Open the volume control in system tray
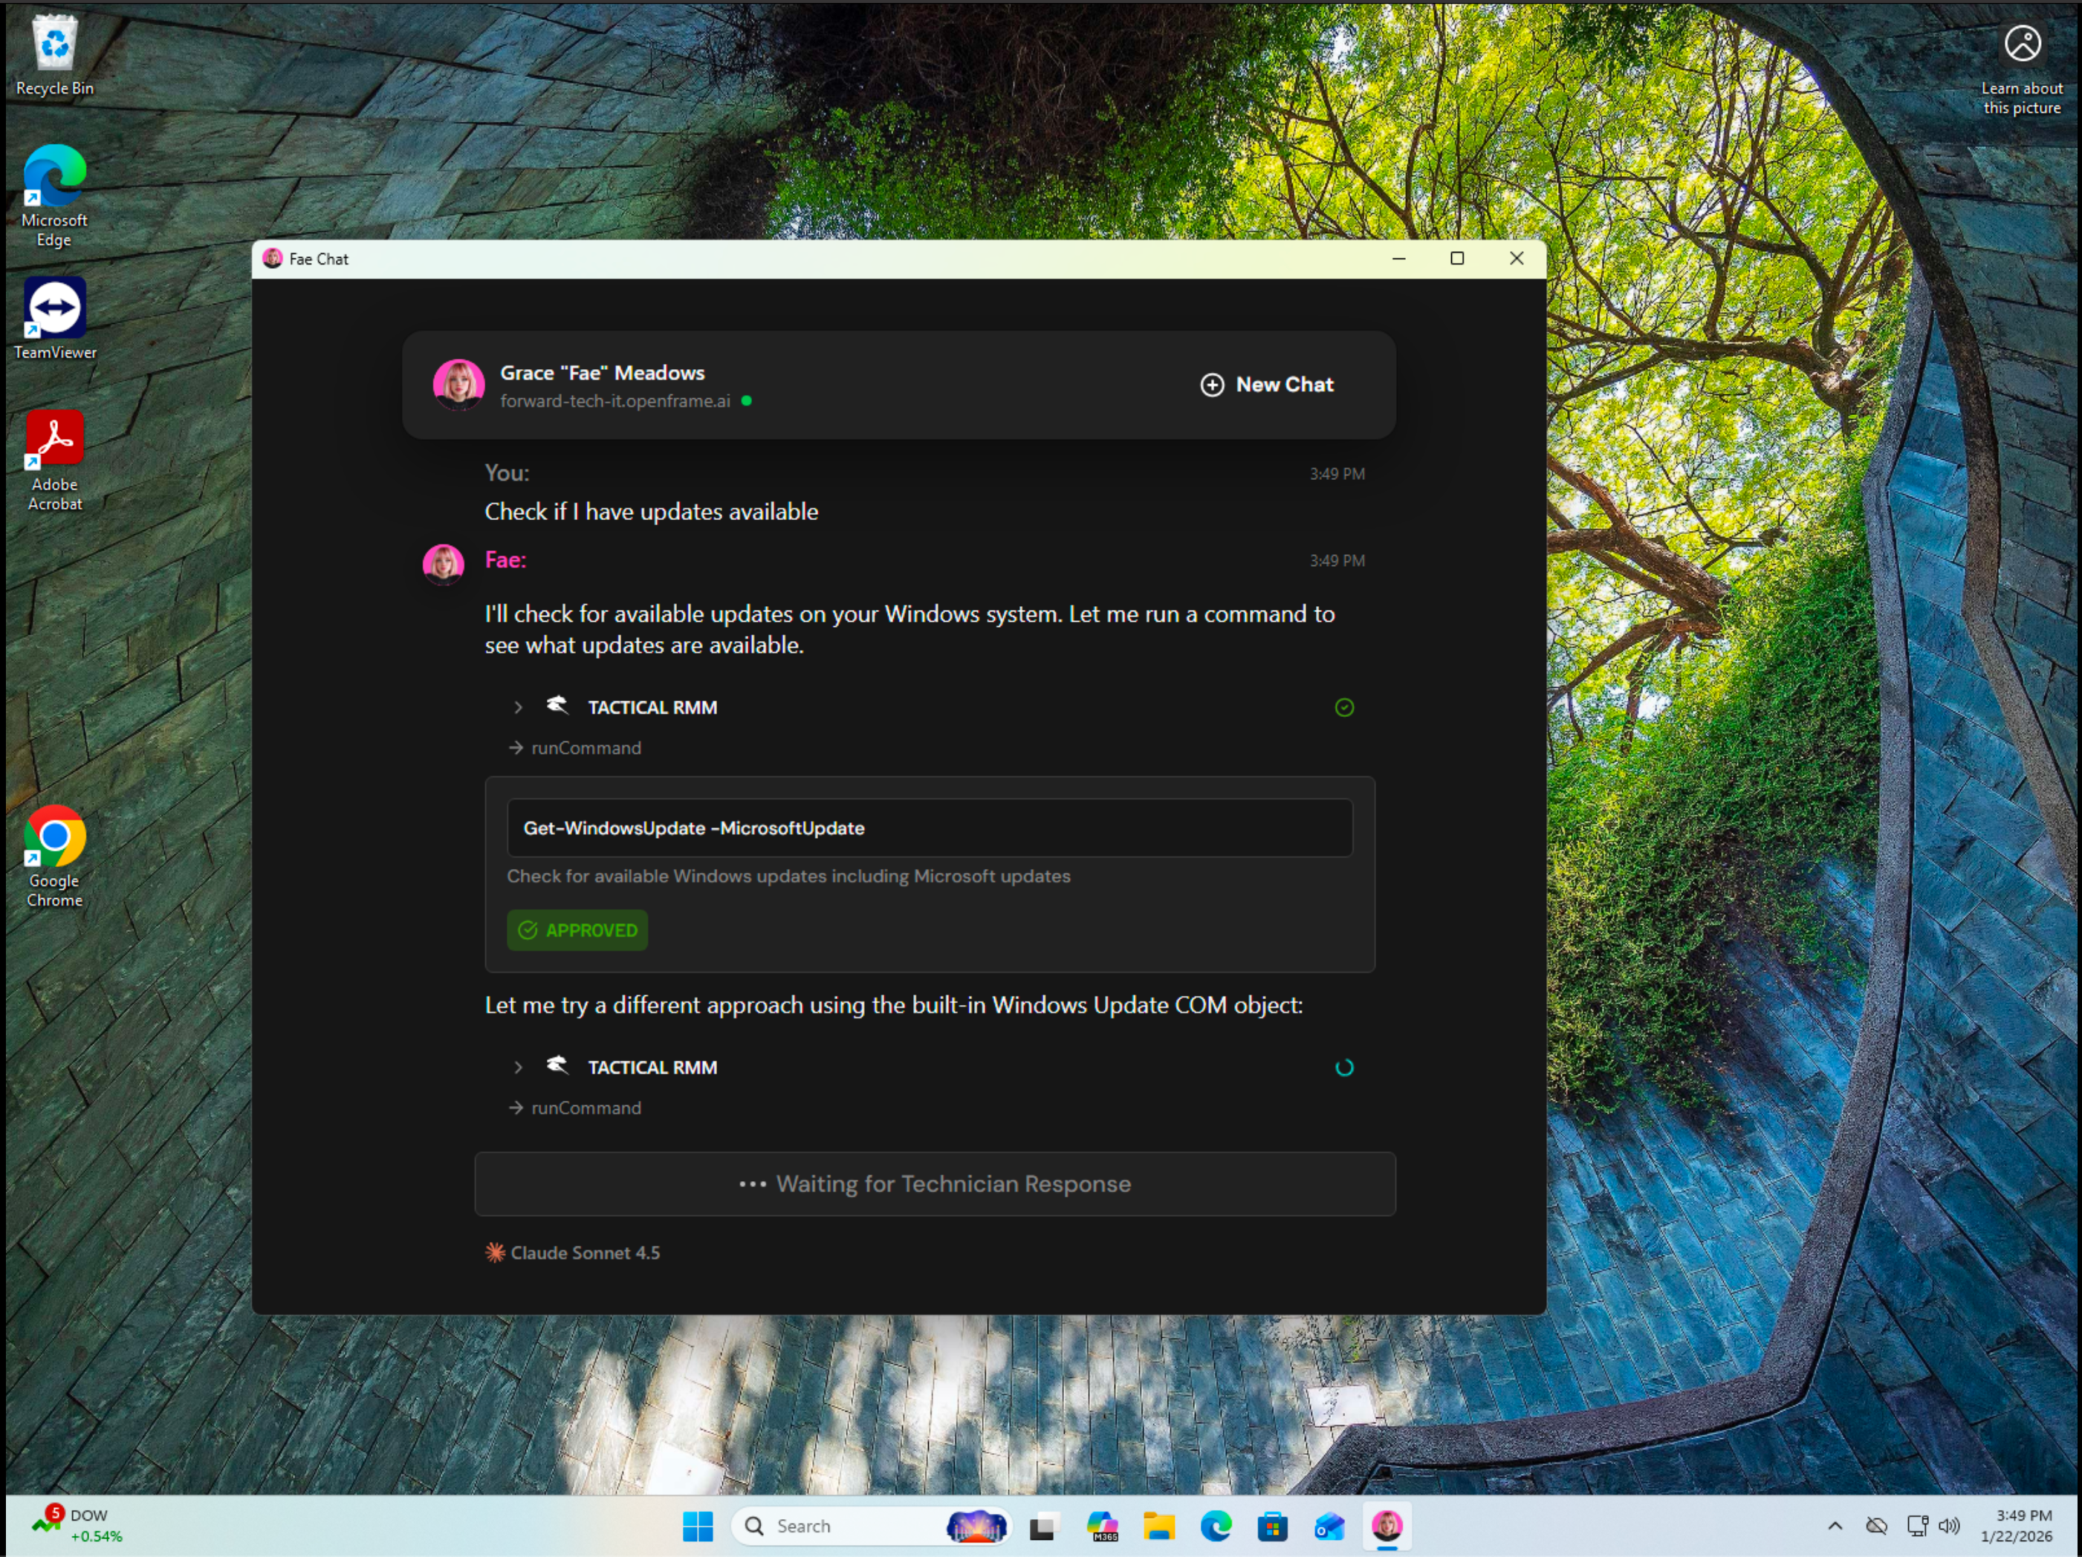 click(1949, 1527)
